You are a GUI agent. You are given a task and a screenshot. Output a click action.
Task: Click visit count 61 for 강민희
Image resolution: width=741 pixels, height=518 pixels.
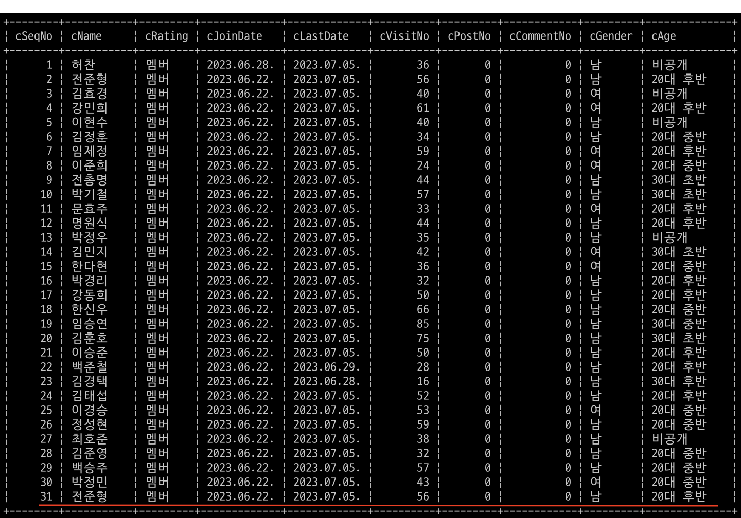point(423,108)
